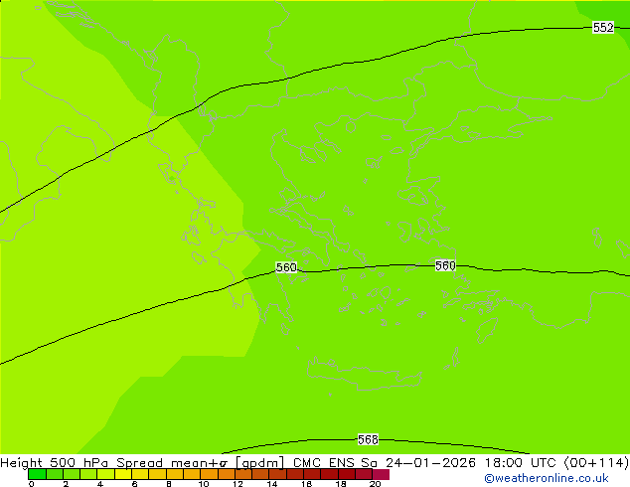The height and width of the screenshot is (487, 630).
Task: Select the 560 label on the Greek mainland coast
Action: [x=286, y=267]
